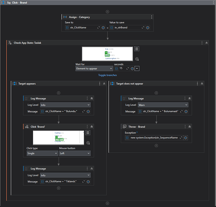Screen dimensions: 216x207
Task: Open Target does not appear options menu
Action: click(x=197, y=84)
